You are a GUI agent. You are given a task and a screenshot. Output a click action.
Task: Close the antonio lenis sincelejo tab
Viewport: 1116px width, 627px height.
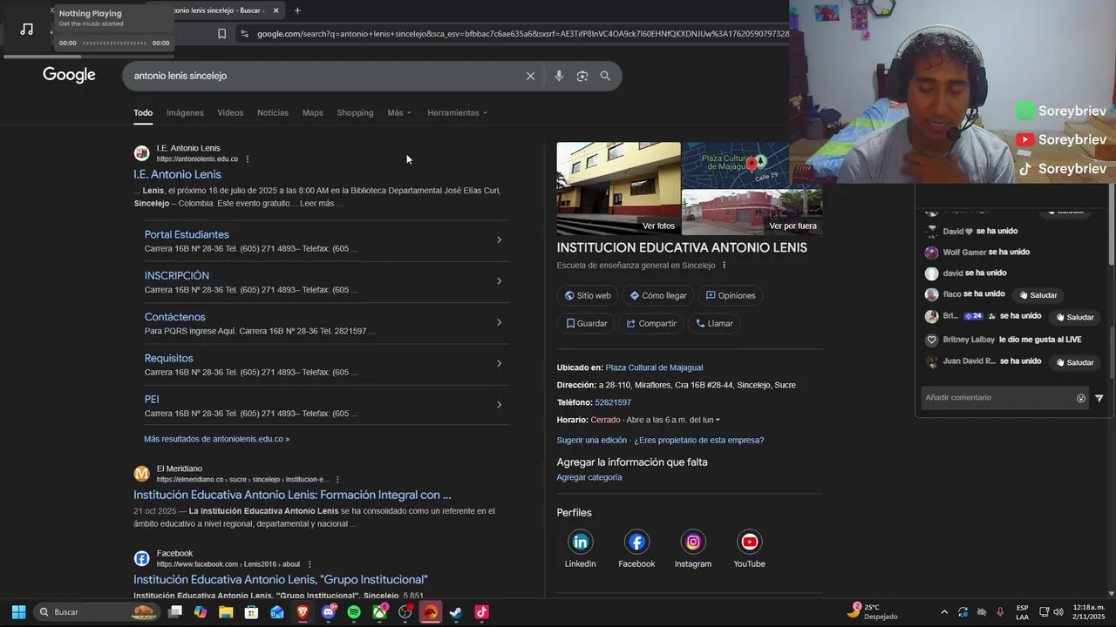point(276,10)
